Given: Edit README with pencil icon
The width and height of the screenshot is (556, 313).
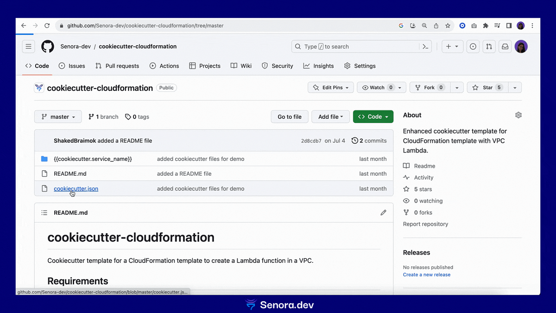Looking at the screenshot, I should pyautogui.click(x=383, y=212).
